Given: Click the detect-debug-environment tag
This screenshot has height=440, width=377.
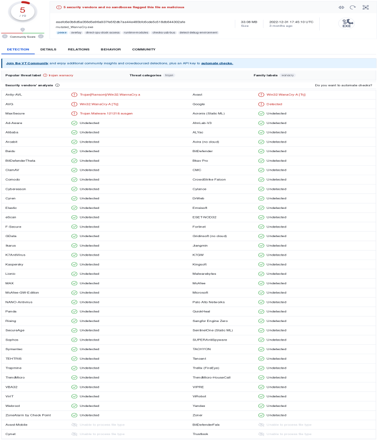Looking at the screenshot, I should click(198, 33).
